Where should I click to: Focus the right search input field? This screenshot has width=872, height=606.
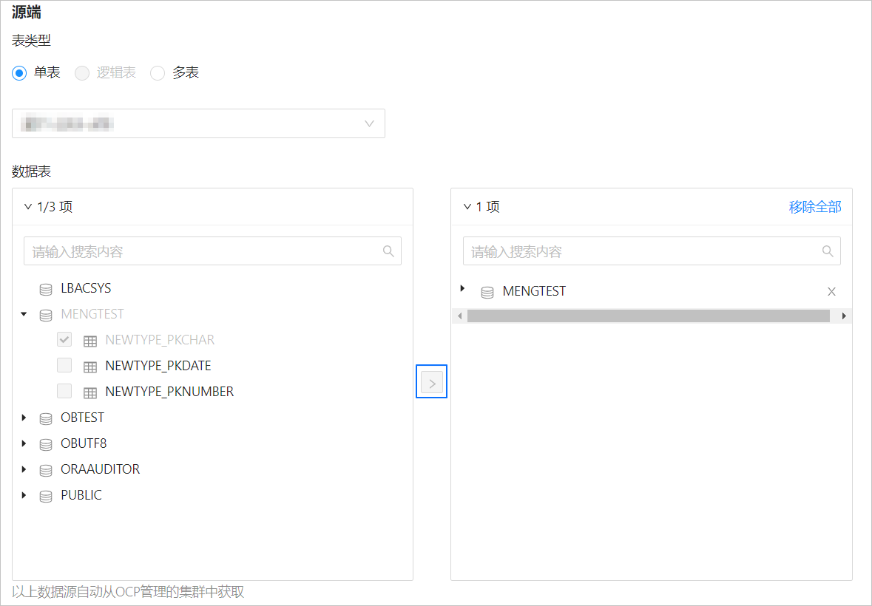tap(652, 251)
